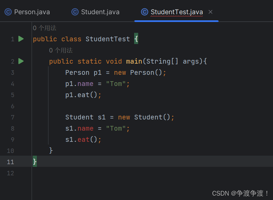The image size is (273, 200).
Task: Click the run icon next to StudentTest class
Action: [21, 39]
